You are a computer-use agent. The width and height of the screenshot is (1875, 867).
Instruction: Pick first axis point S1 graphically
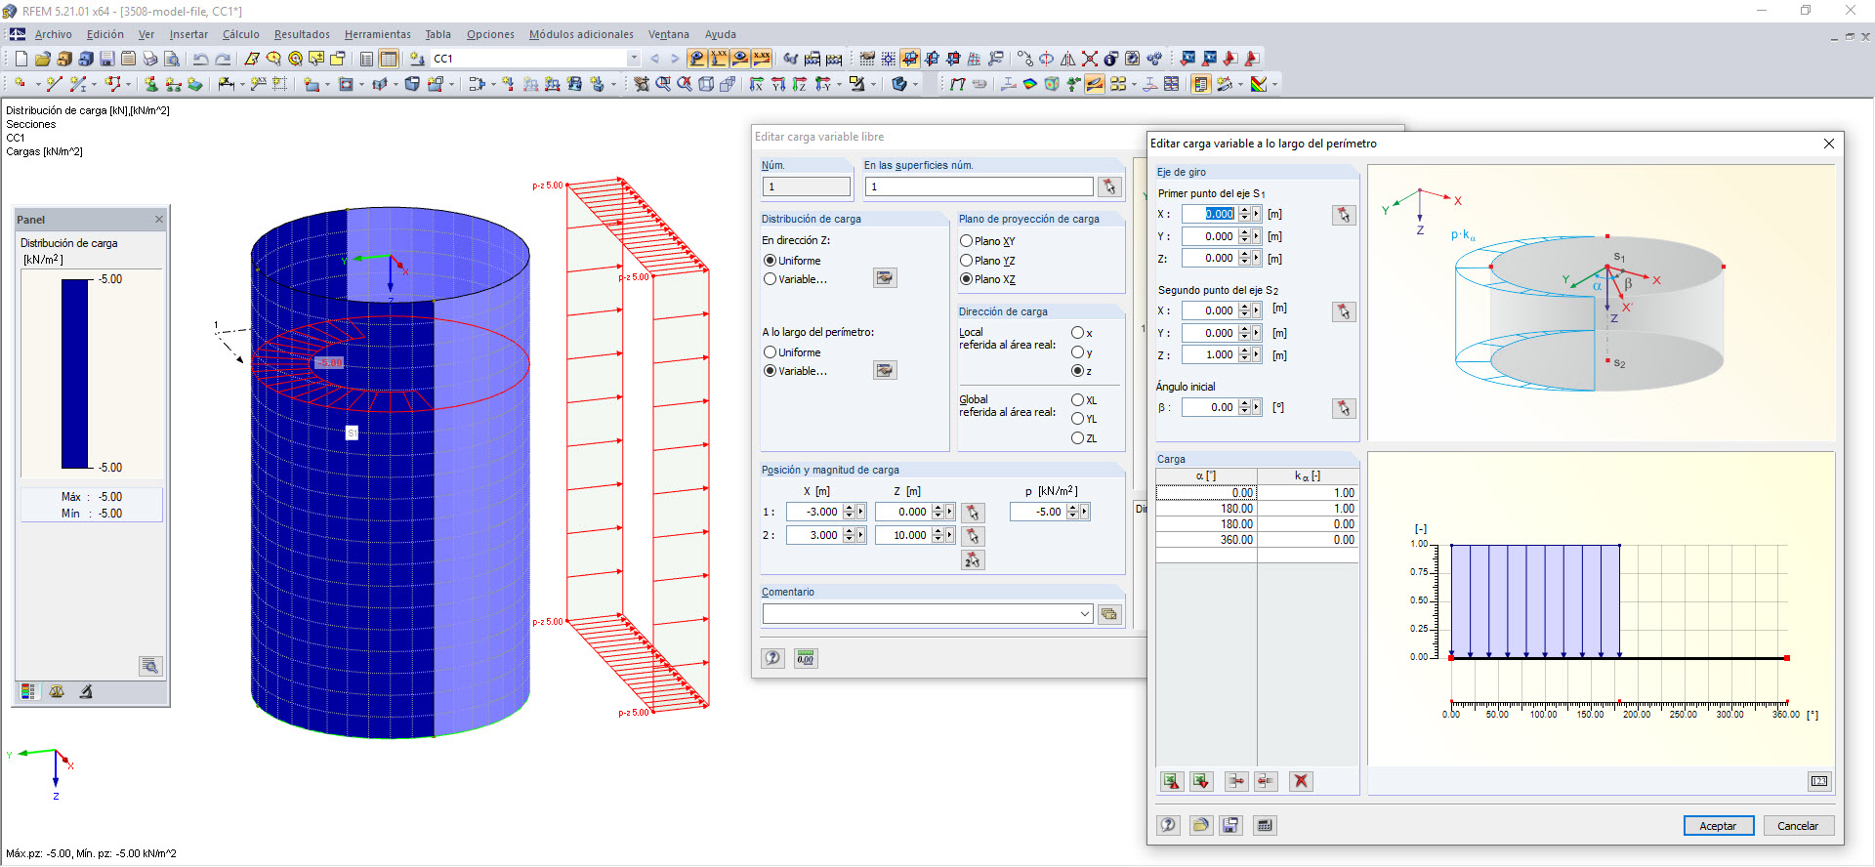pos(1344,215)
